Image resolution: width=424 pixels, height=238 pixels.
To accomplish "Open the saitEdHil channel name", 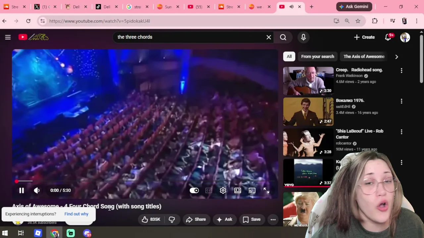I will 343,107.
